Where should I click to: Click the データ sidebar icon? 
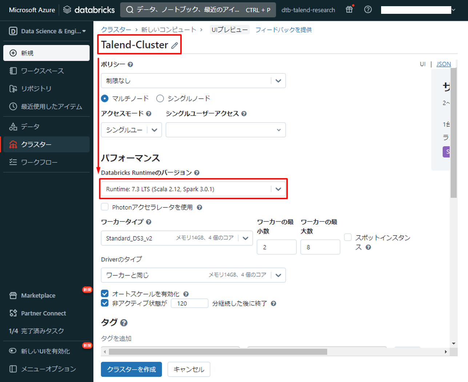(13, 126)
